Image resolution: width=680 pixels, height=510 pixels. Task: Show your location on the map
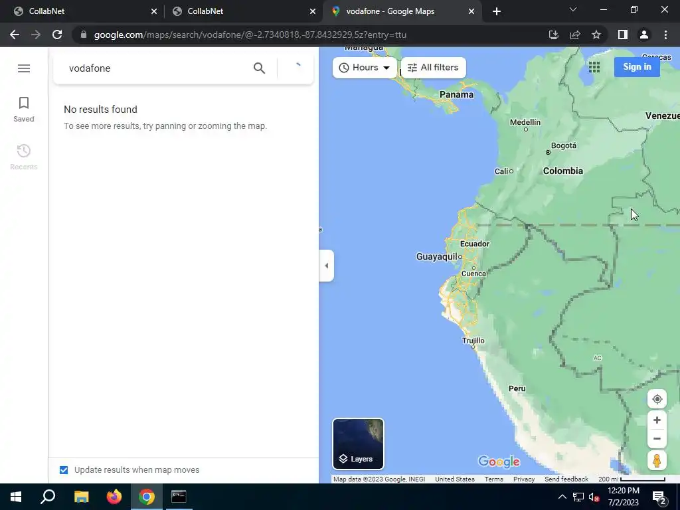click(x=657, y=399)
